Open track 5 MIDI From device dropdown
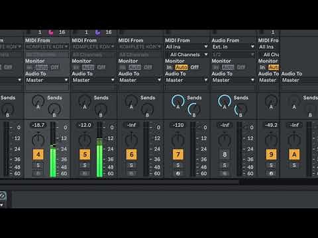 (93, 47)
